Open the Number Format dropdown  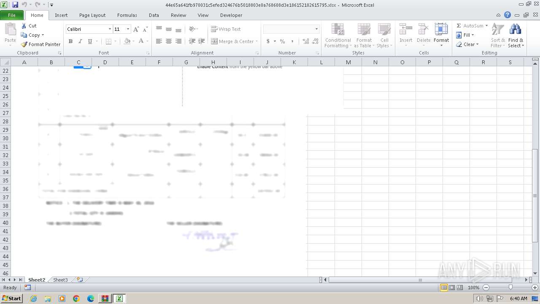[x=316, y=29]
